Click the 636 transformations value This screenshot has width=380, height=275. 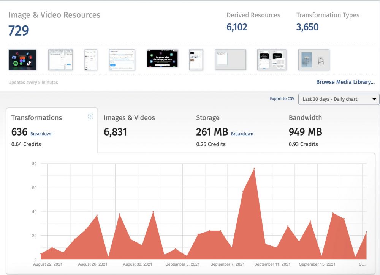19,132
